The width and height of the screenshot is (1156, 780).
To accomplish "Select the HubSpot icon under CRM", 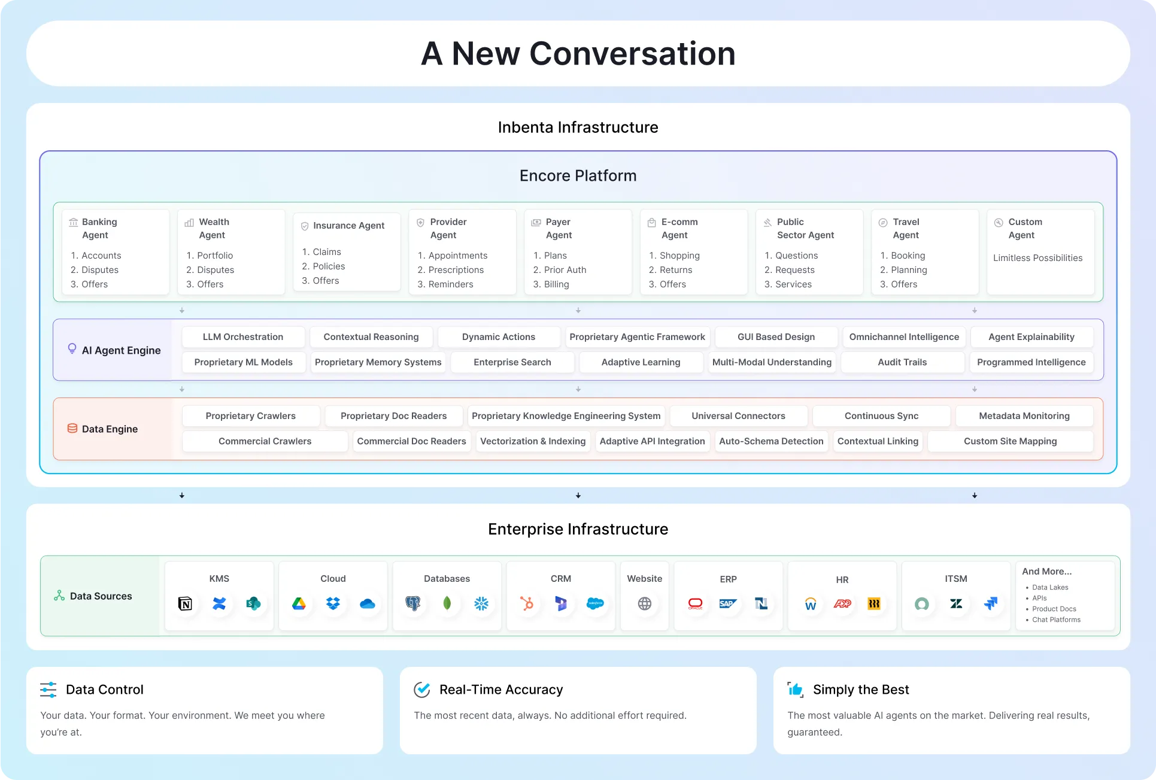I will coord(527,603).
